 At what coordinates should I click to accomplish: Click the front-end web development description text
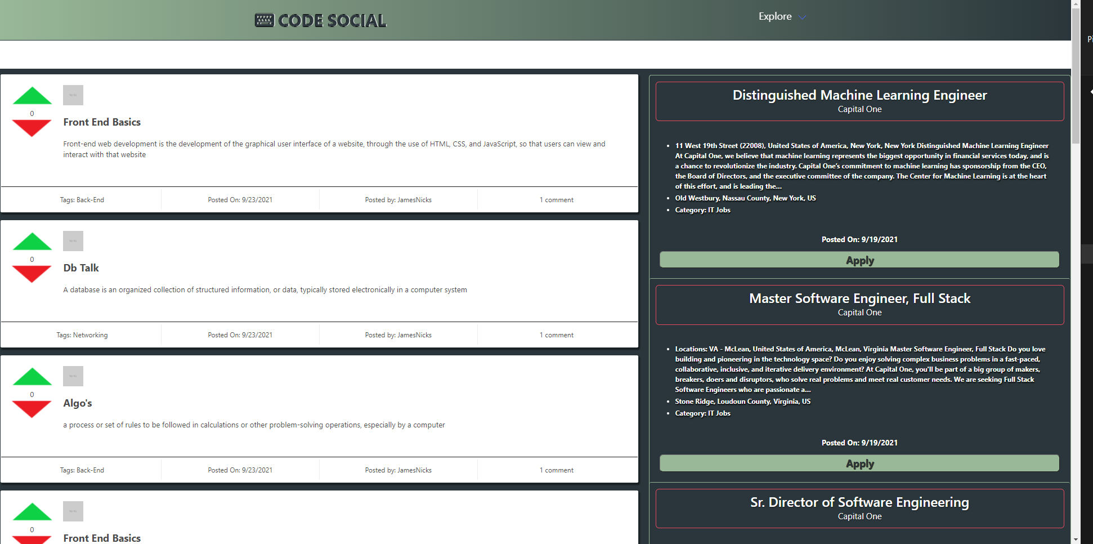pos(334,149)
